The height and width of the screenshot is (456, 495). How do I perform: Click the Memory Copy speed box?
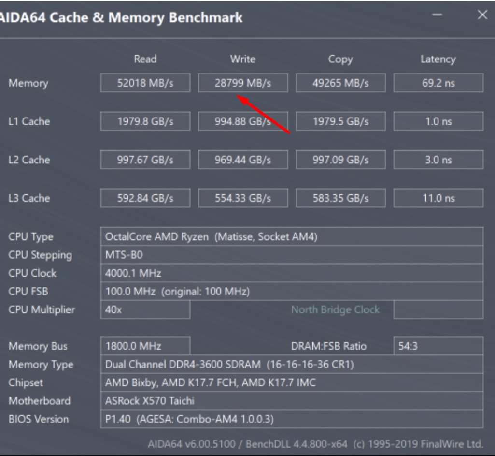click(x=340, y=83)
